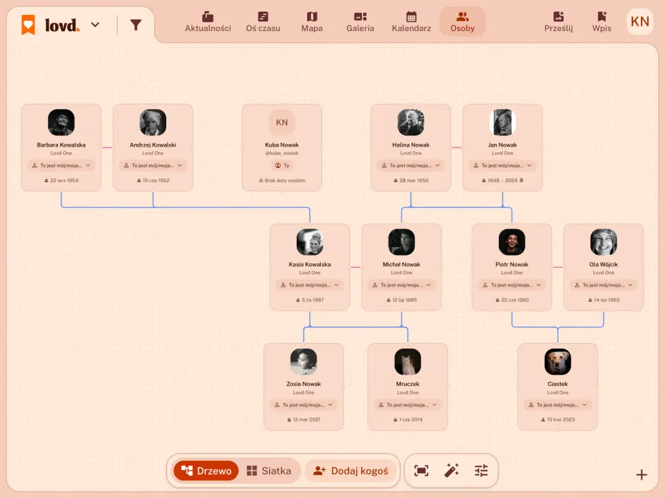Viewport: 665px width, 498px height.
Task: Click Andrzej Kowalski's photo
Action: pyautogui.click(x=153, y=123)
